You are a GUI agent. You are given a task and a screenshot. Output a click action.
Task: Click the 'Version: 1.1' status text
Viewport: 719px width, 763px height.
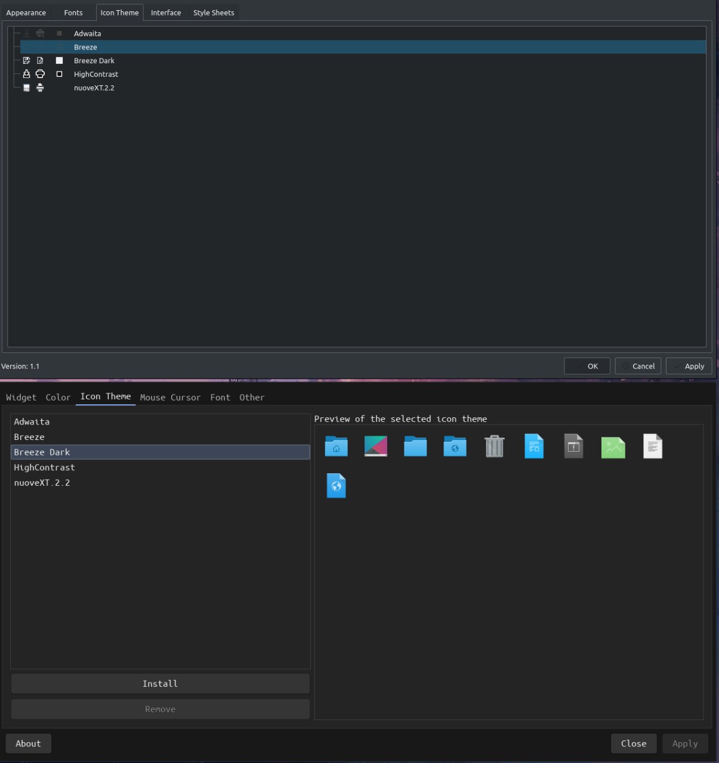pyautogui.click(x=20, y=366)
